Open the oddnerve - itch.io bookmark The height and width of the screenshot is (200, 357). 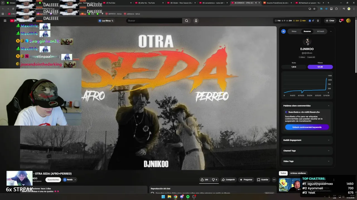point(132,14)
